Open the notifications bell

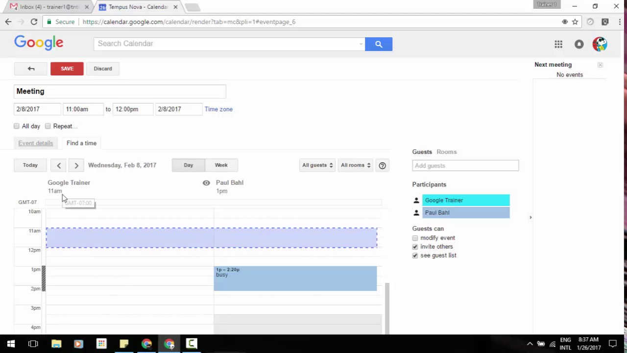click(x=579, y=44)
